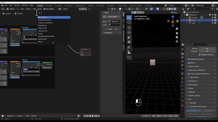Open the World properties tab icon
Screen dimensions: 218x122
183,69
